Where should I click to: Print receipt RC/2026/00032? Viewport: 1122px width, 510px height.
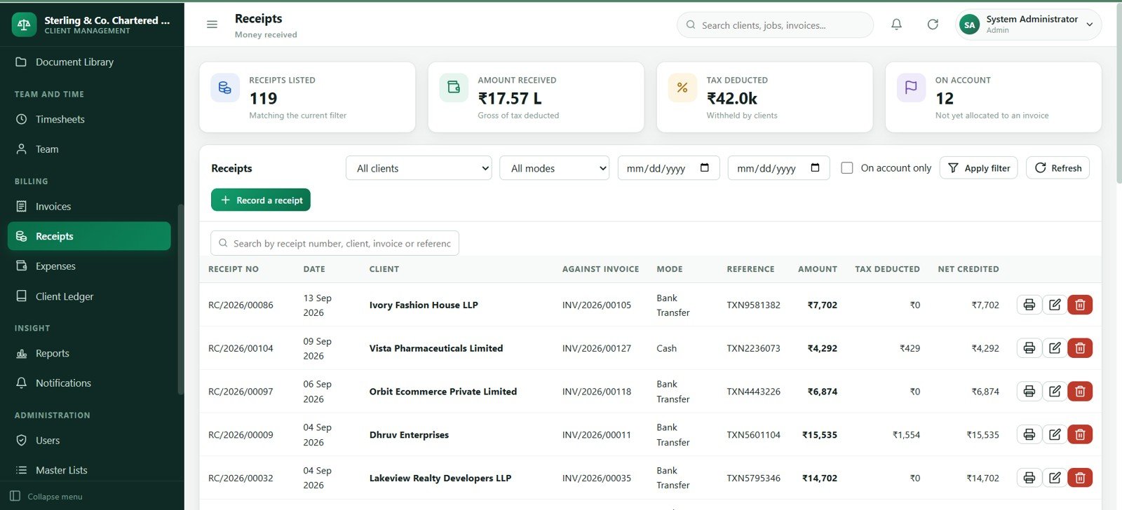1029,478
